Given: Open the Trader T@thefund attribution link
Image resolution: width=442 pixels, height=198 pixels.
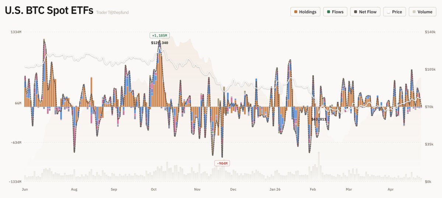Looking at the screenshot, I should (x=112, y=13).
